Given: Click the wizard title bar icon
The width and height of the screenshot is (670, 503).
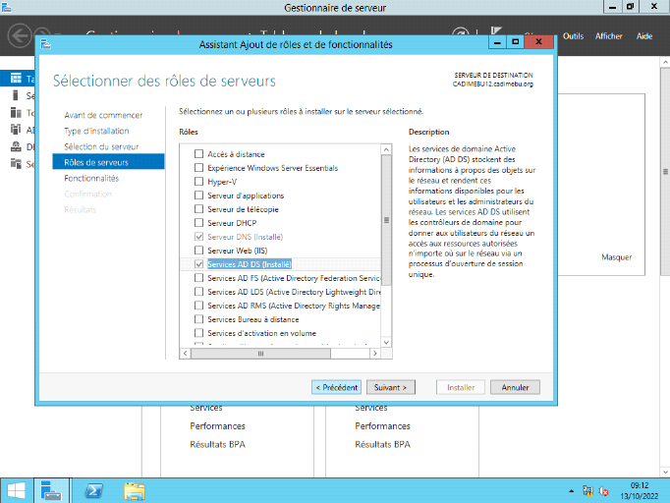Looking at the screenshot, I should 46,44.
